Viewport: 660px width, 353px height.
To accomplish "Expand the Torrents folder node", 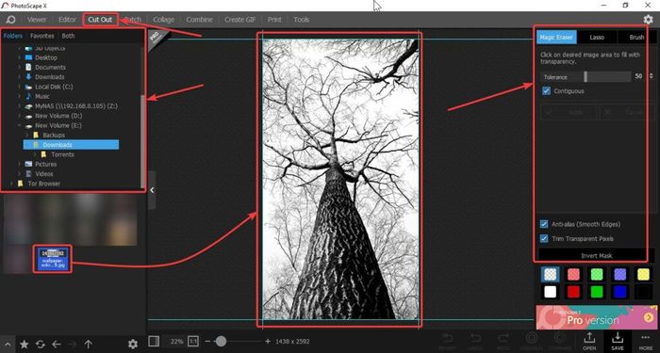I will pos(35,154).
